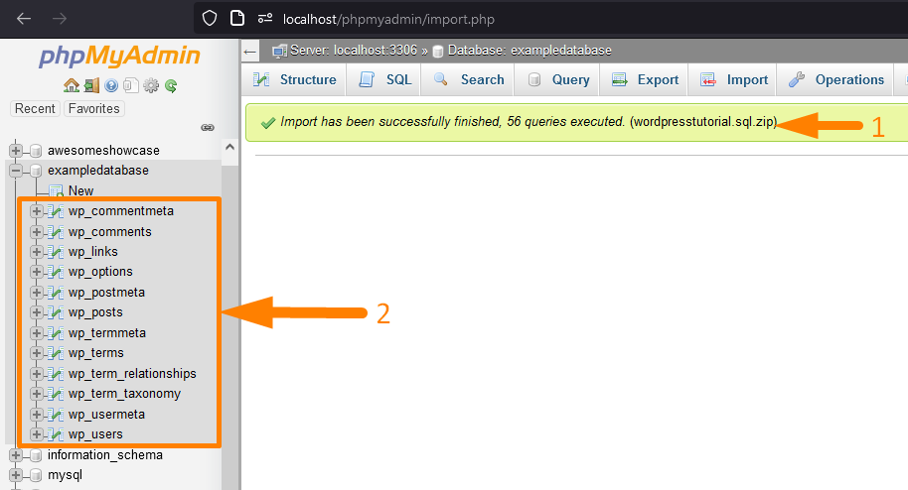Click the browser forward arrow
908x490 pixels.
59,19
